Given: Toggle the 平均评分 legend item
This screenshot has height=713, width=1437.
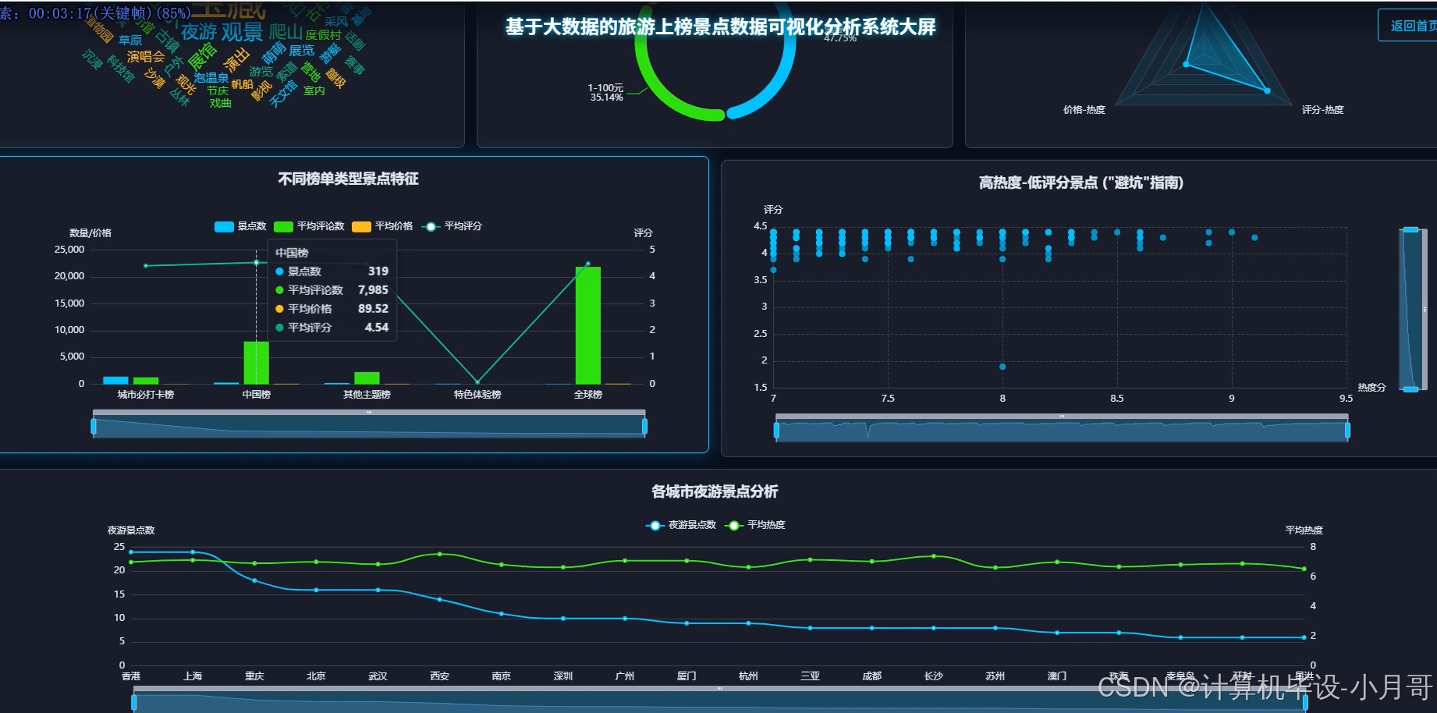Looking at the screenshot, I should (x=452, y=226).
